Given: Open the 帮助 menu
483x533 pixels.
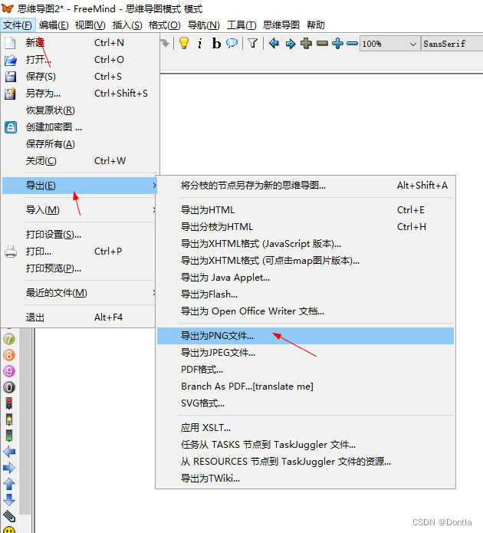Looking at the screenshot, I should pyautogui.click(x=316, y=25).
